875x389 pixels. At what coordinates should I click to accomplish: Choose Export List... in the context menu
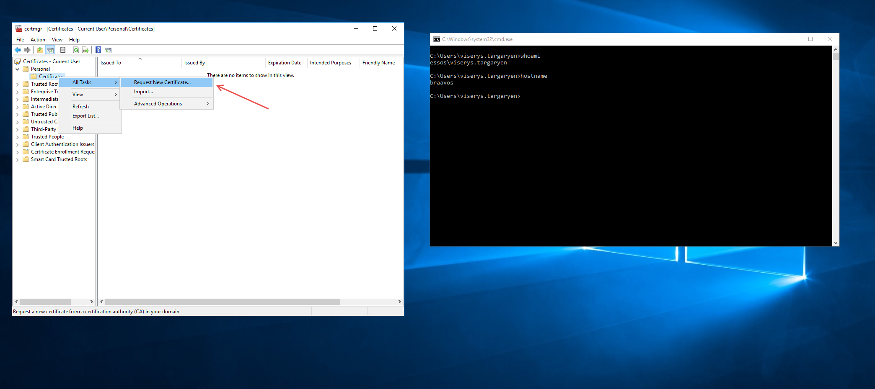(x=90, y=116)
